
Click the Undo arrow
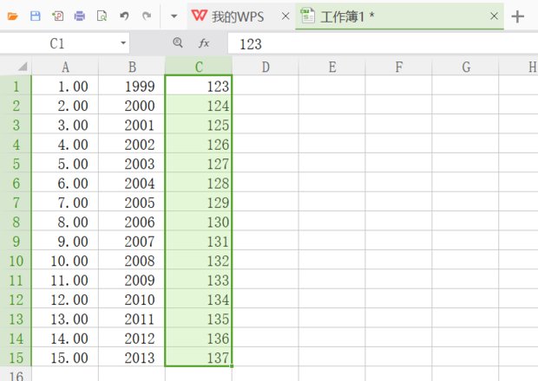pyautogui.click(x=124, y=16)
